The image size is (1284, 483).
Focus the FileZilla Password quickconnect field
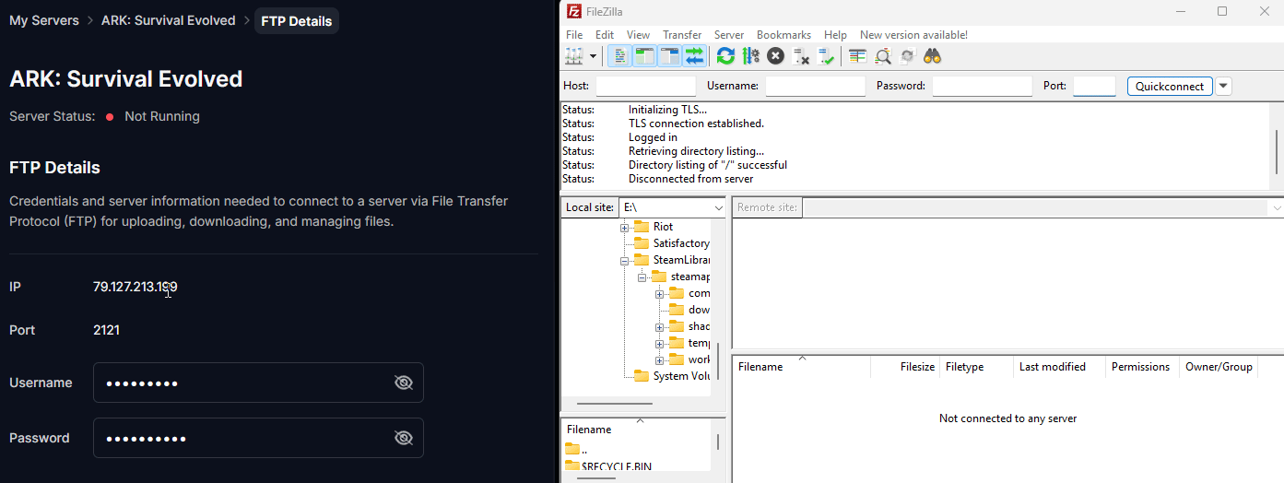[x=982, y=86]
